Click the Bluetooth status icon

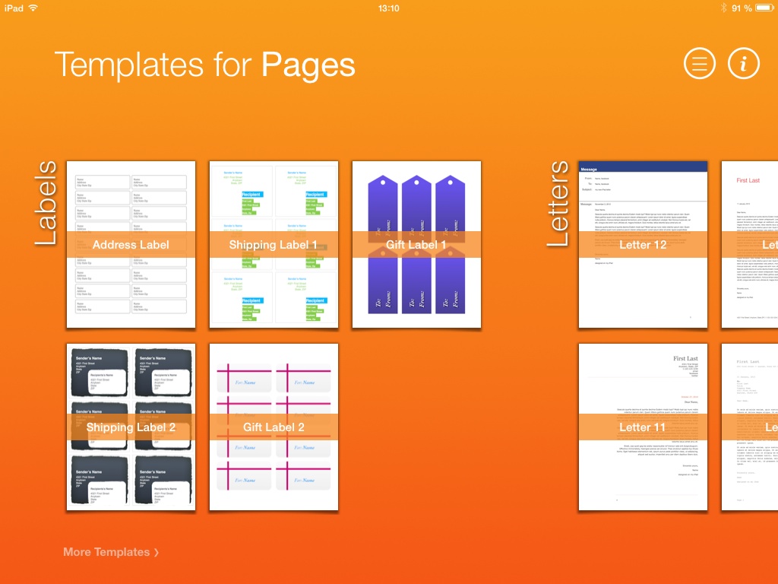(x=723, y=8)
